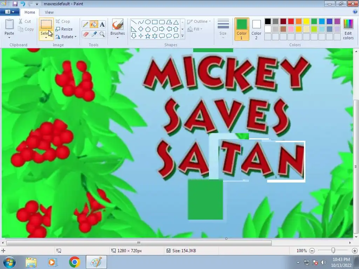This screenshot has width=359, height=269.
Task: Click the zoom out minus button
Action: click(312, 251)
